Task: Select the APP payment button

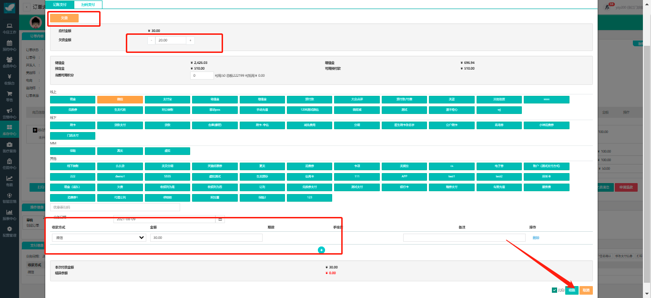Action: pyautogui.click(x=404, y=176)
